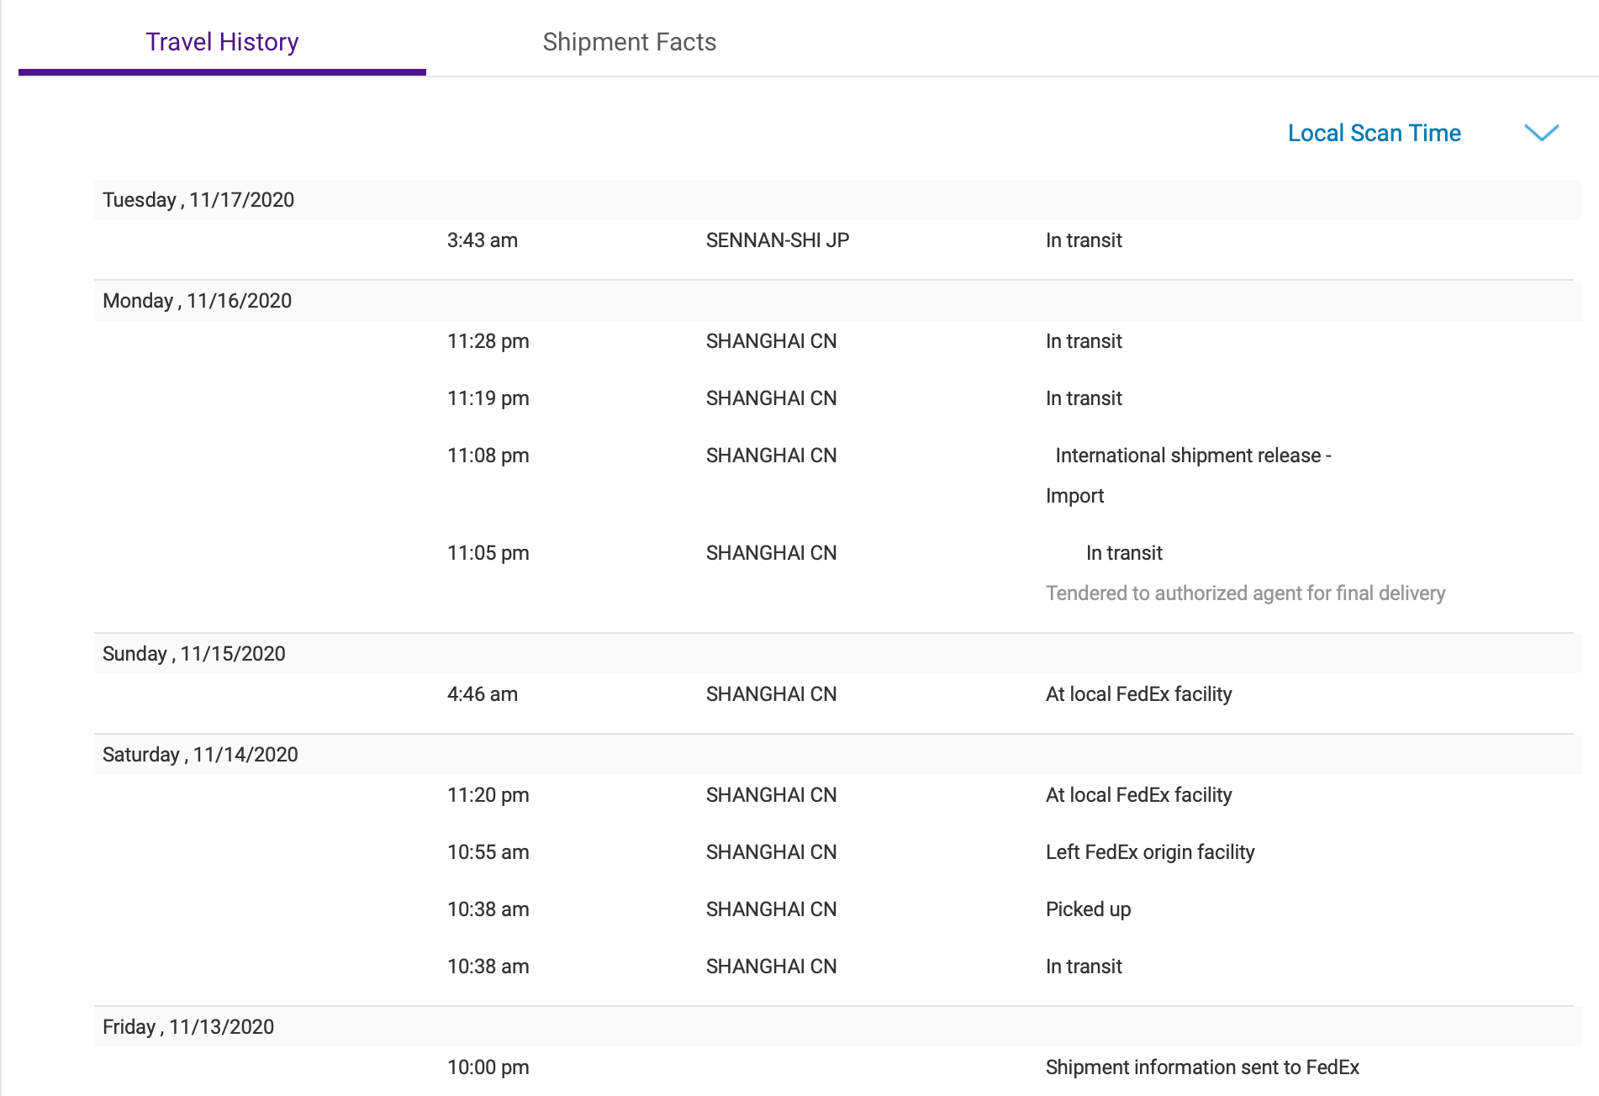Image resolution: width=1599 pixels, height=1096 pixels.
Task: Click the blue chevron arrow icon
Action: click(x=1541, y=133)
